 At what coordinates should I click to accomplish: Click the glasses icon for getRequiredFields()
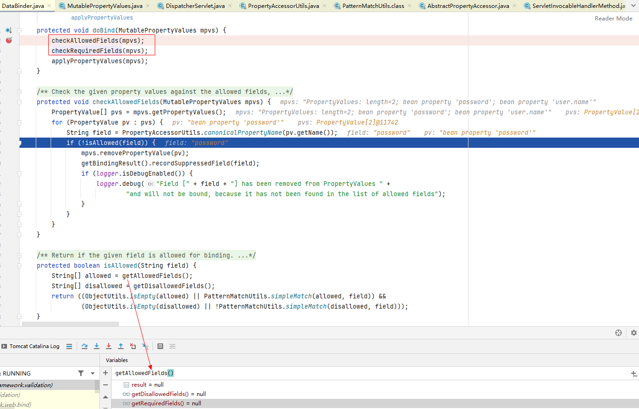pos(126,403)
